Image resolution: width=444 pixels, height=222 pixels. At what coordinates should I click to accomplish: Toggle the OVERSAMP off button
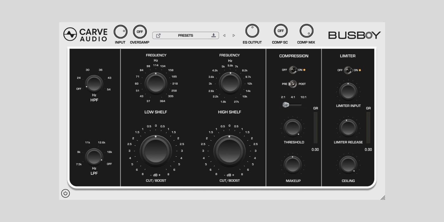click(140, 32)
